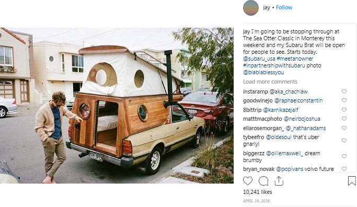Image resolution: width=357 pixels, height=207 pixels.
Task: Like tybeefro's comment heart
Action: [344, 141]
